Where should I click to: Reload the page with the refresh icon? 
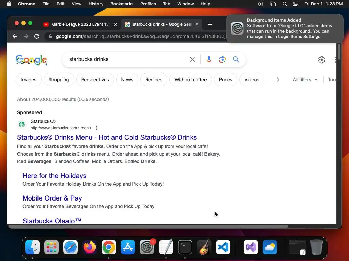[37, 36]
